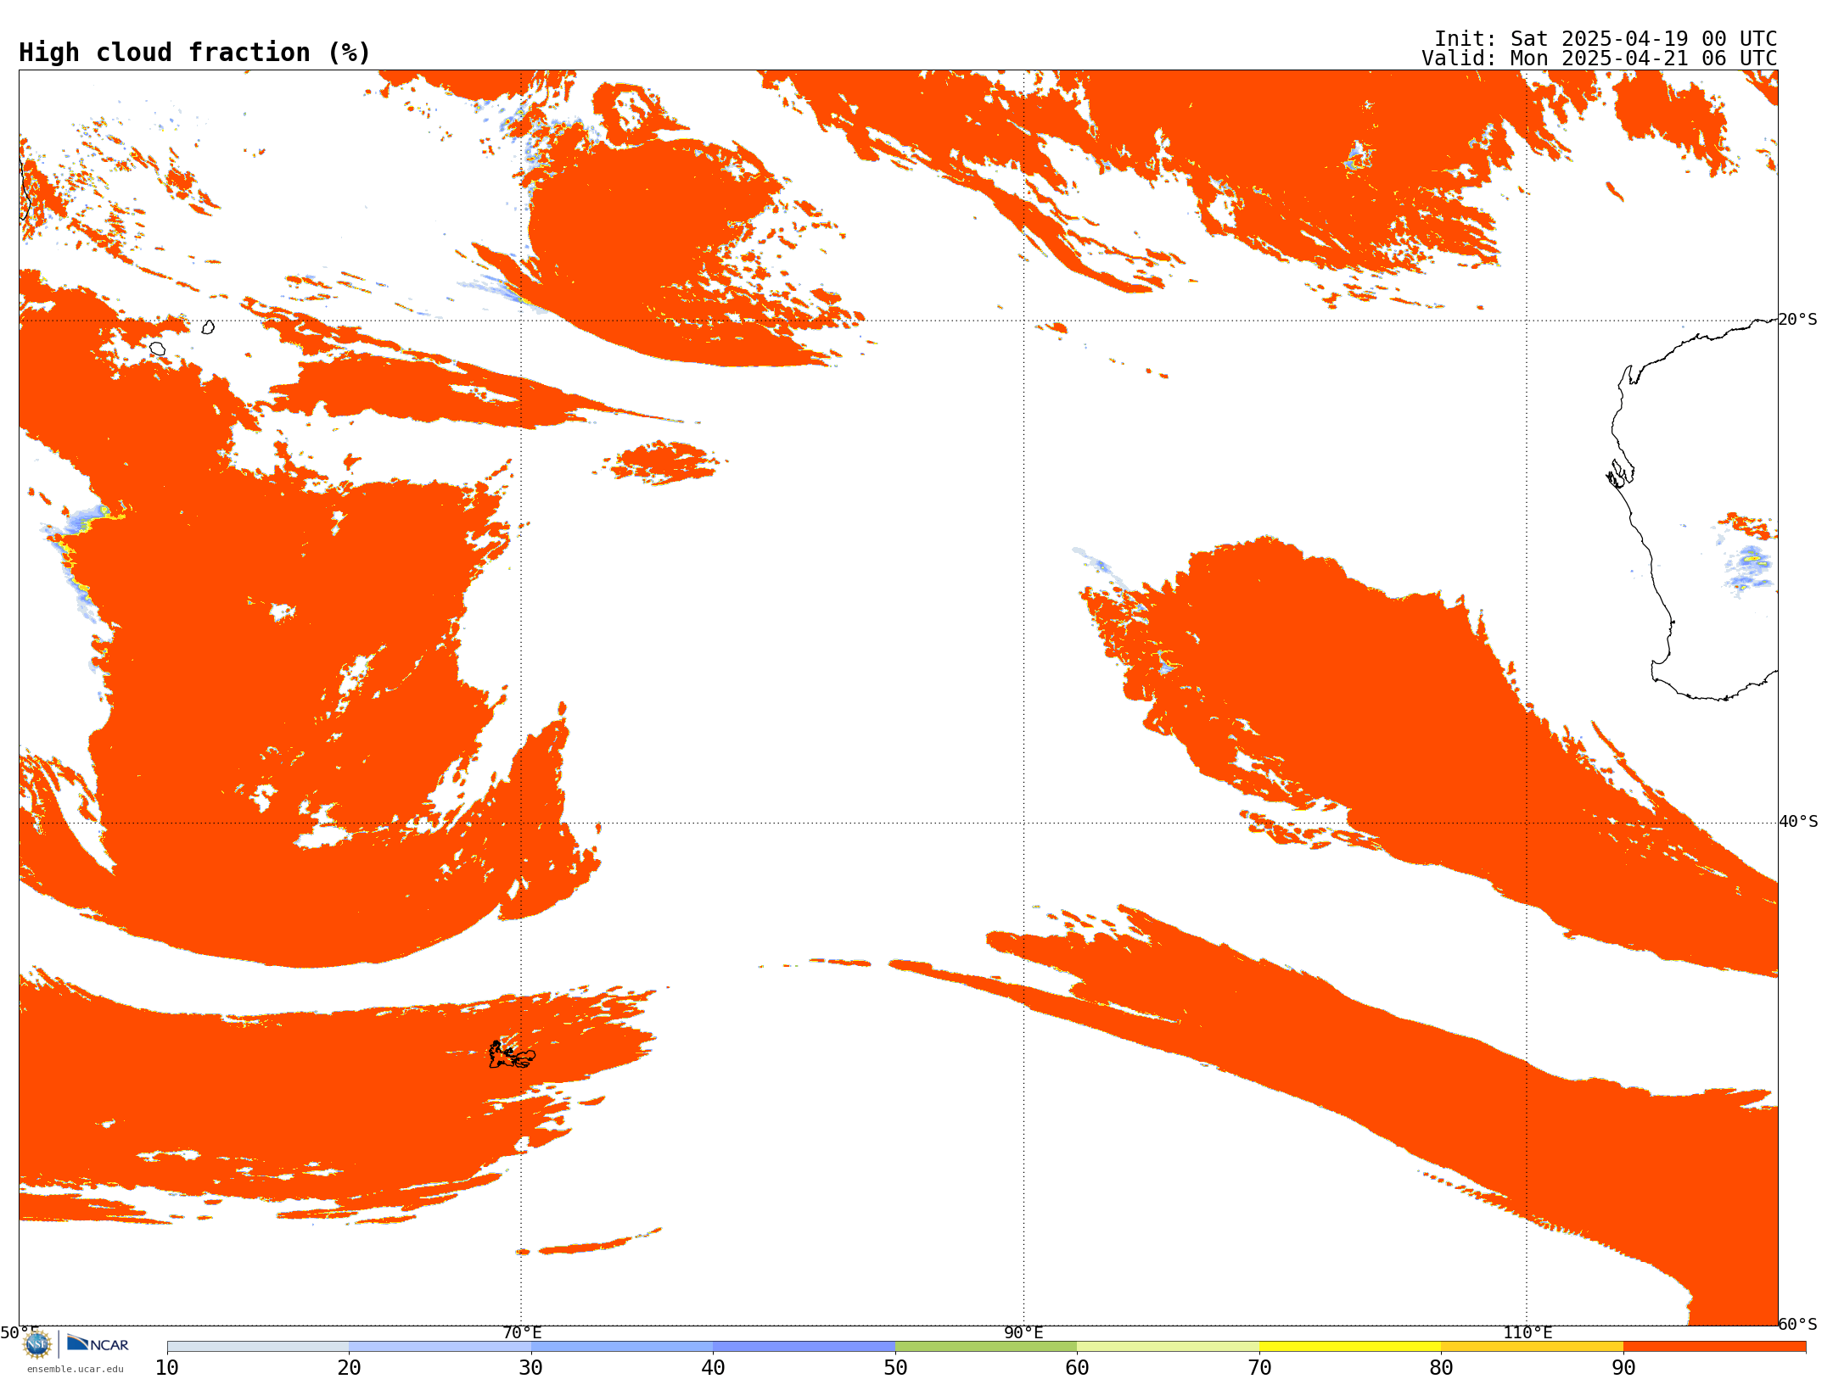The height and width of the screenshot is (1379, 1833).
Task: Pick the 20-30 light blue colorbar segment
Action: click(x=440, y=1347)
